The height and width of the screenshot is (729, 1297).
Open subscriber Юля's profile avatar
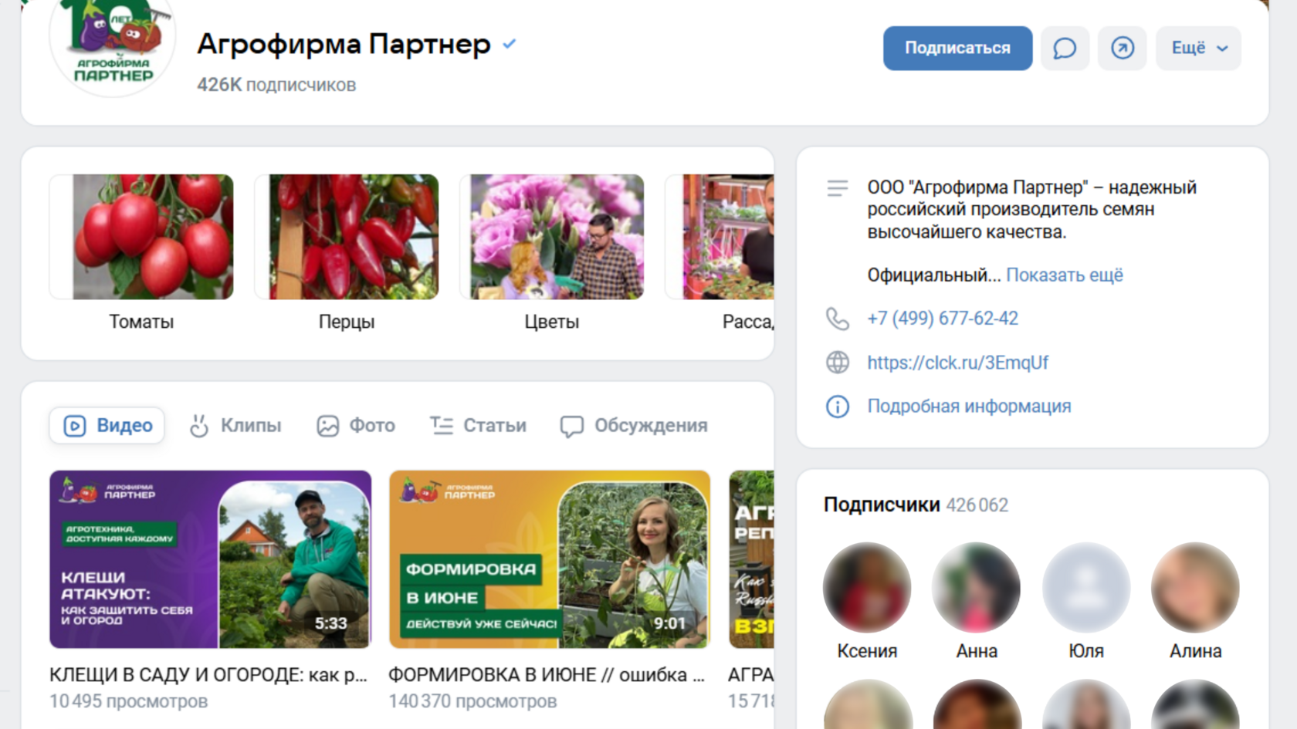pos(1086,588)
